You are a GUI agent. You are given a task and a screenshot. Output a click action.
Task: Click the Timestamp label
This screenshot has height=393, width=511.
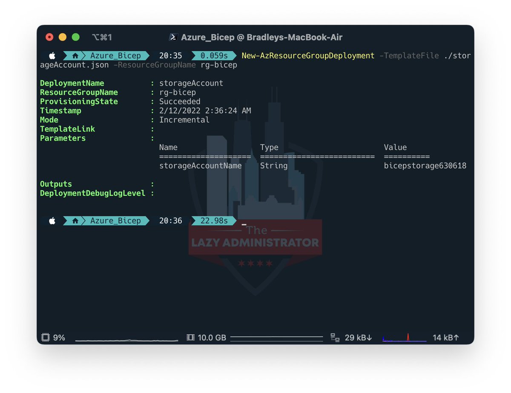[x=60, y=111]
